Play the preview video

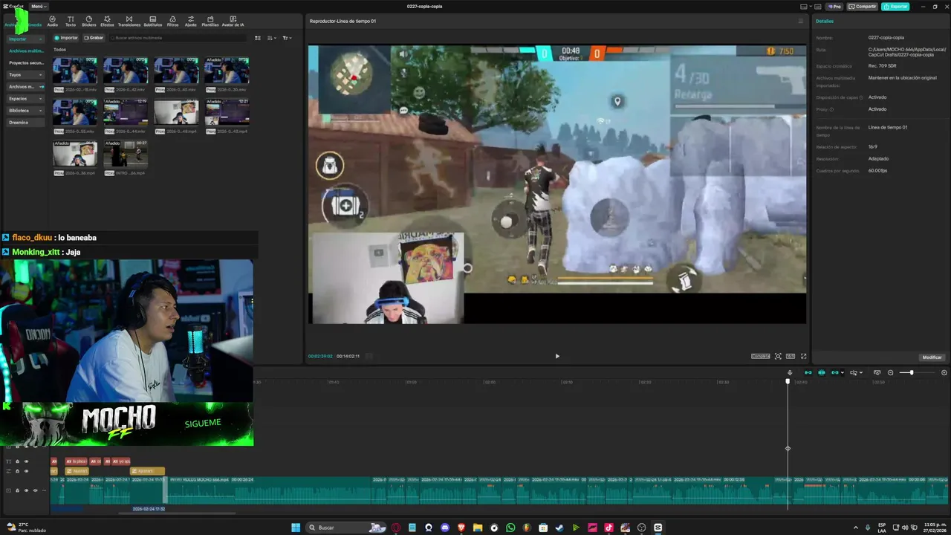click(x=557, y=356)
